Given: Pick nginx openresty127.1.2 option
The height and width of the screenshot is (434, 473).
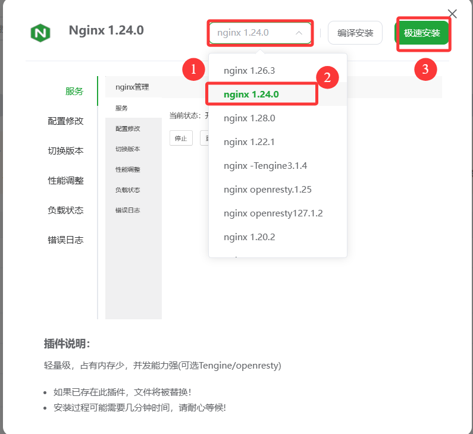Looking at the screenshot, I should (x=277, y=213).
